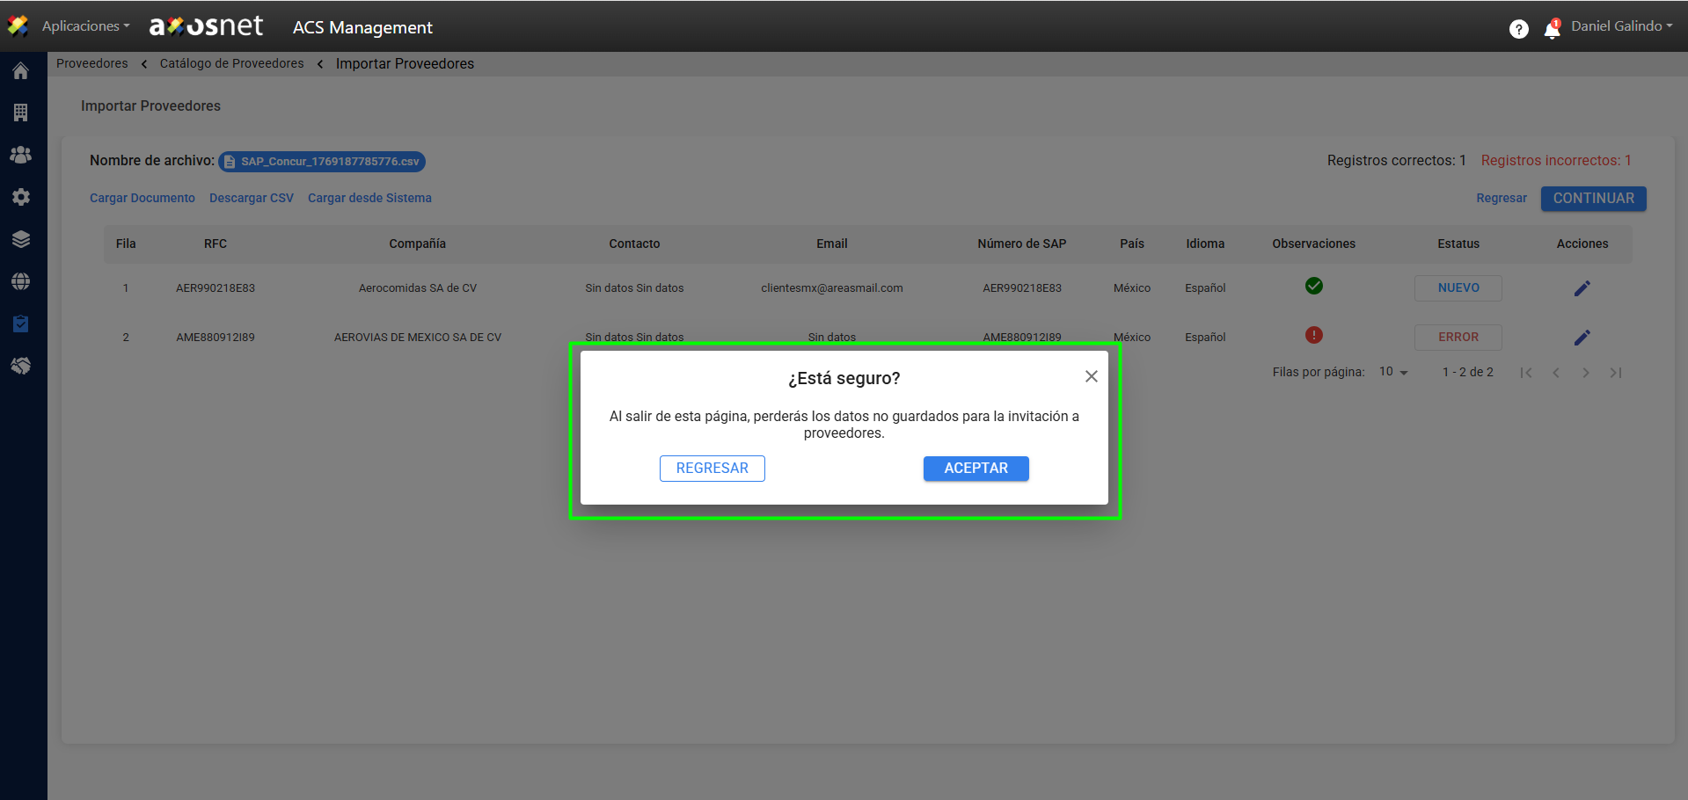The image size is (1688, 800).
Task: Go to the Proveedores breadcrumb
Action: (x=92, y=63)
